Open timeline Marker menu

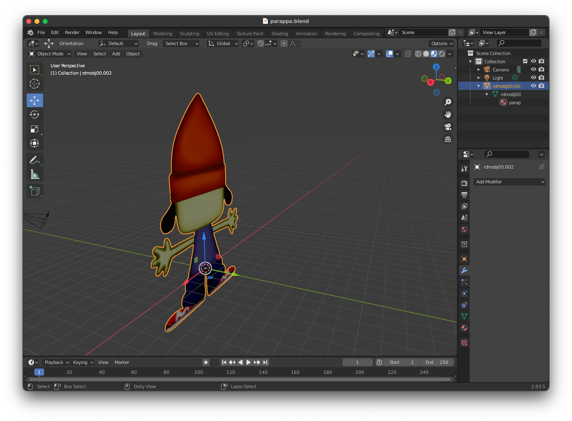(122, 362)
